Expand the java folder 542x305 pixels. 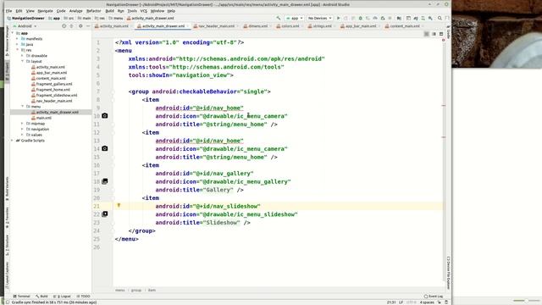click(17, 44)
